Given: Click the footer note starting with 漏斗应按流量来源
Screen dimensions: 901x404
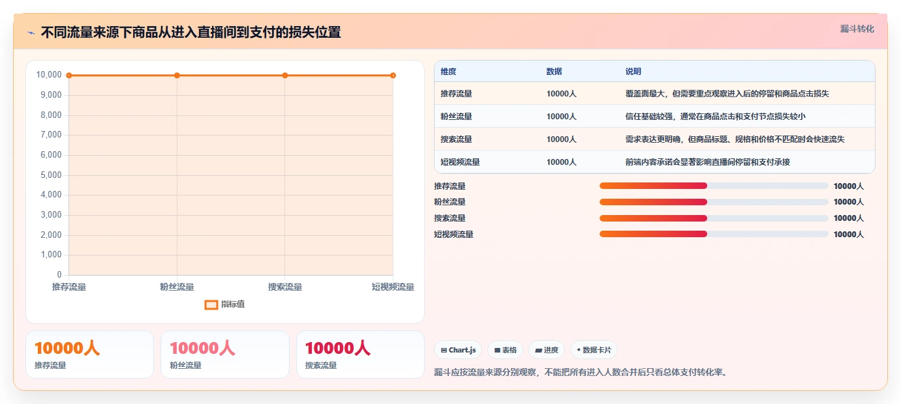Looking at the screenshot, I should pyautogui.click(x=581, y=373).
